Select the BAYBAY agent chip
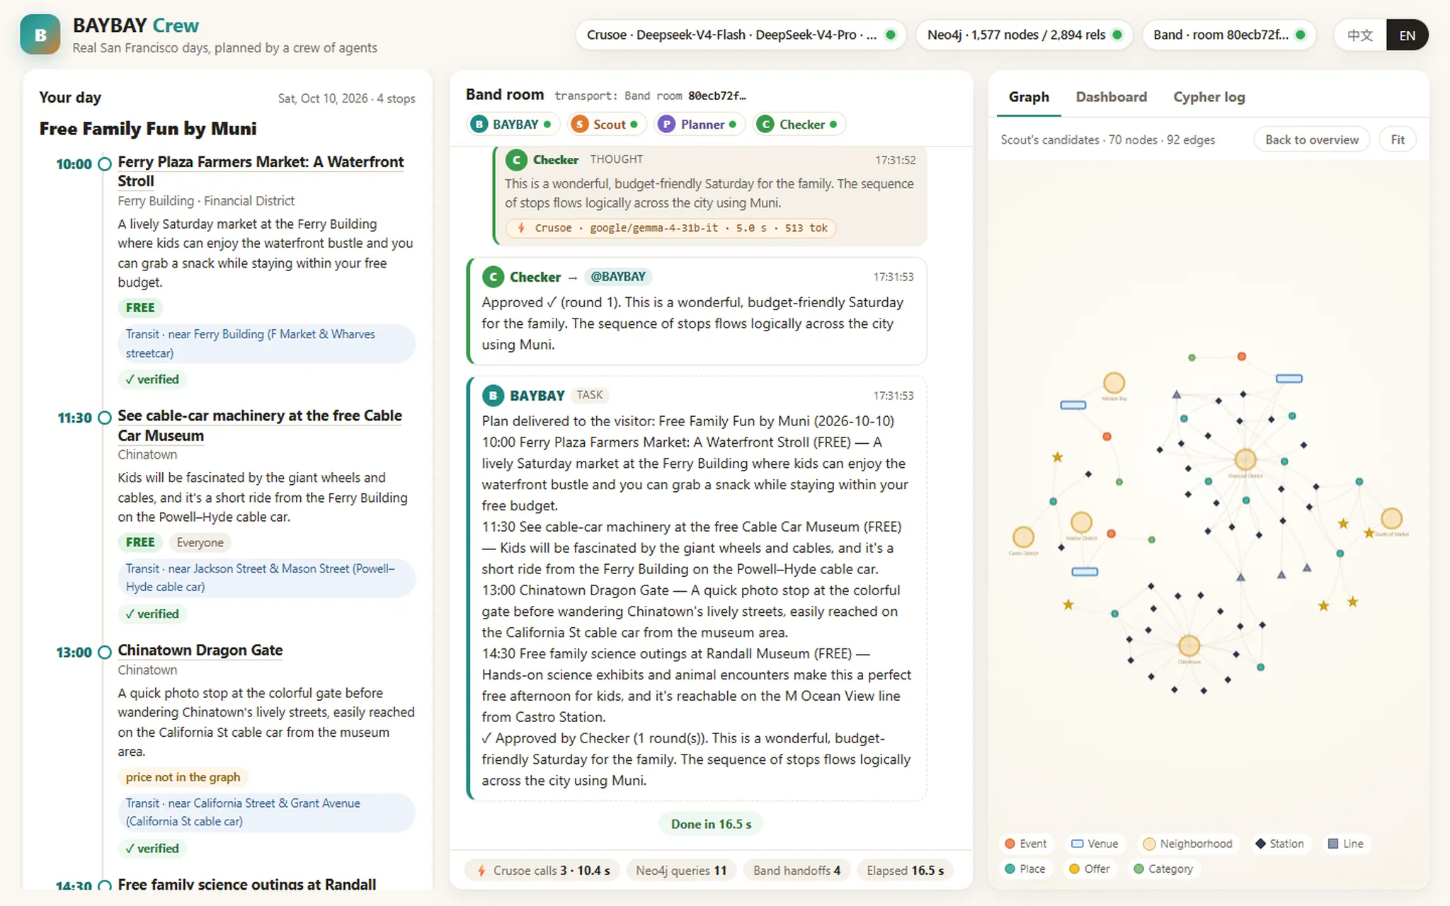Image resolution: width=1450 pixels, height=906 pixels. point(513,125)
